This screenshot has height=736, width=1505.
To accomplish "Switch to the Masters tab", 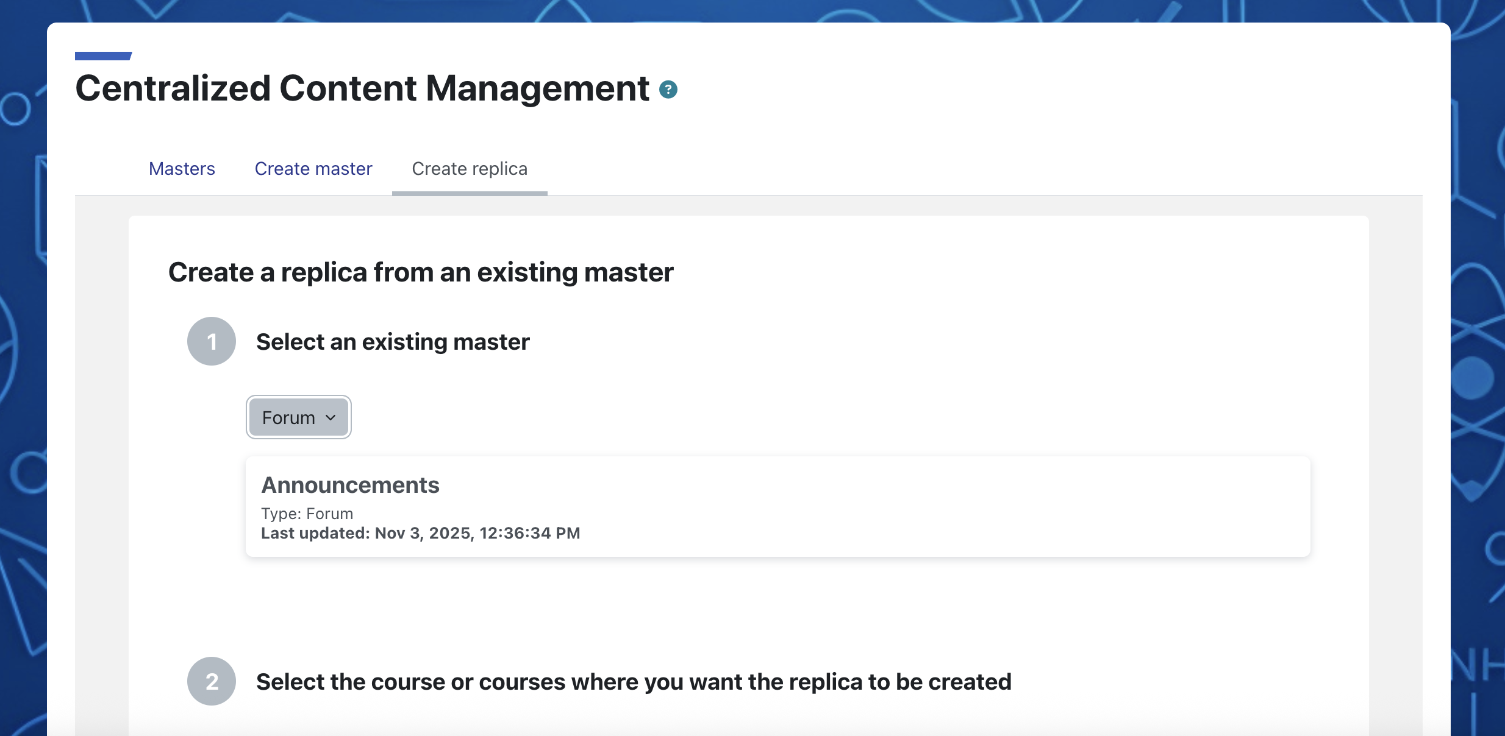I will pyautogui.click(x=182, y=169).
